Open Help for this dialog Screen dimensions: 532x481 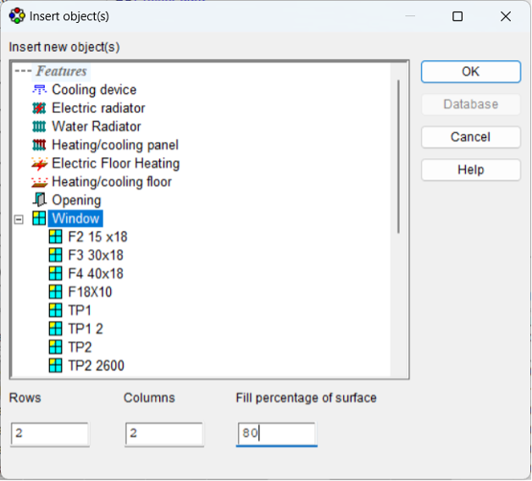(x=470, y=170)
